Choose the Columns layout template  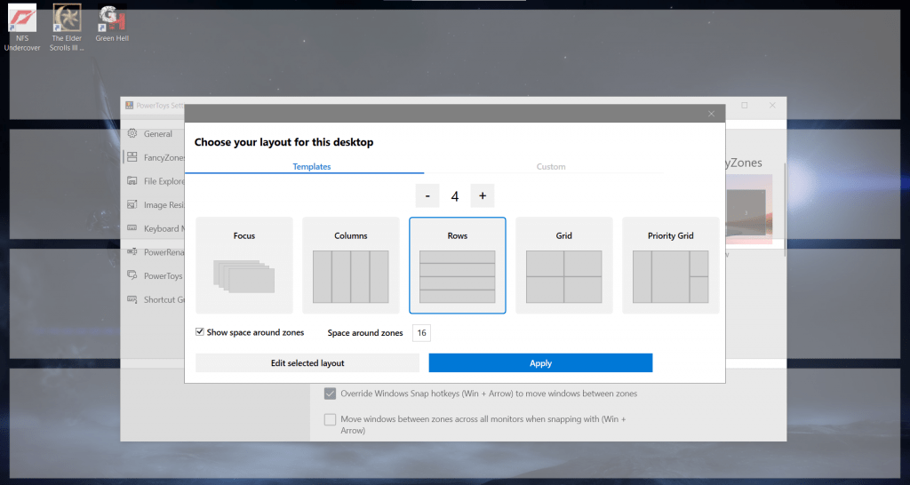350,266
